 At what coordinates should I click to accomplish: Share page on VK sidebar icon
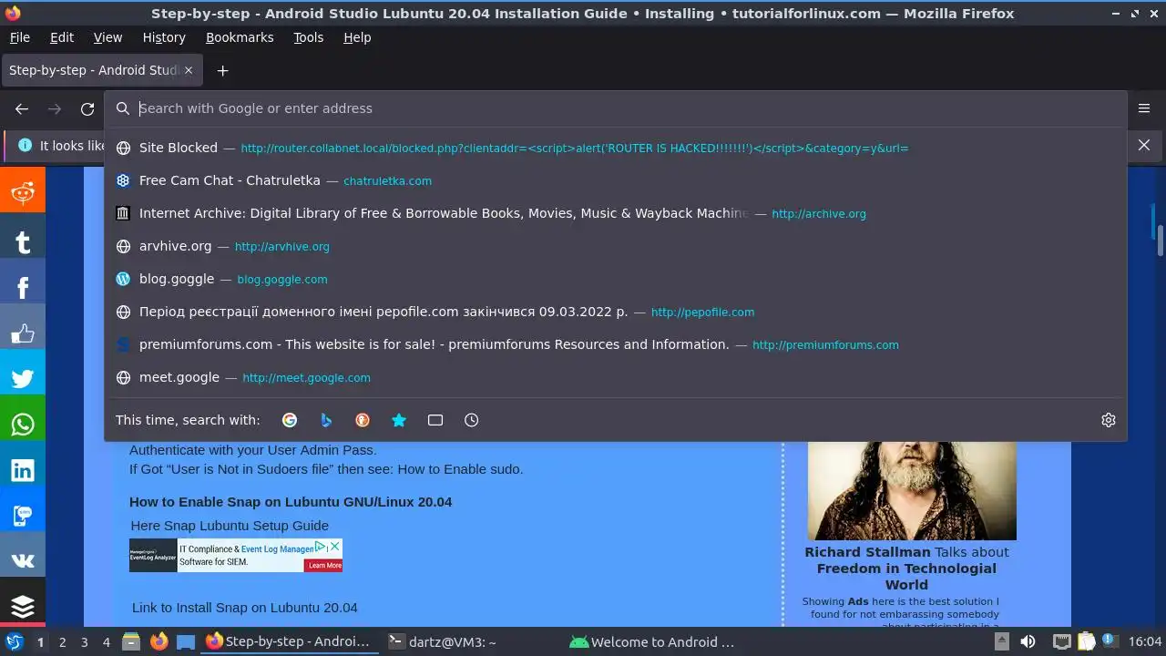22,561
